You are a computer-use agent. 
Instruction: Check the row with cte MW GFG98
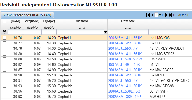pyautogui.click(x=4, y=86)
